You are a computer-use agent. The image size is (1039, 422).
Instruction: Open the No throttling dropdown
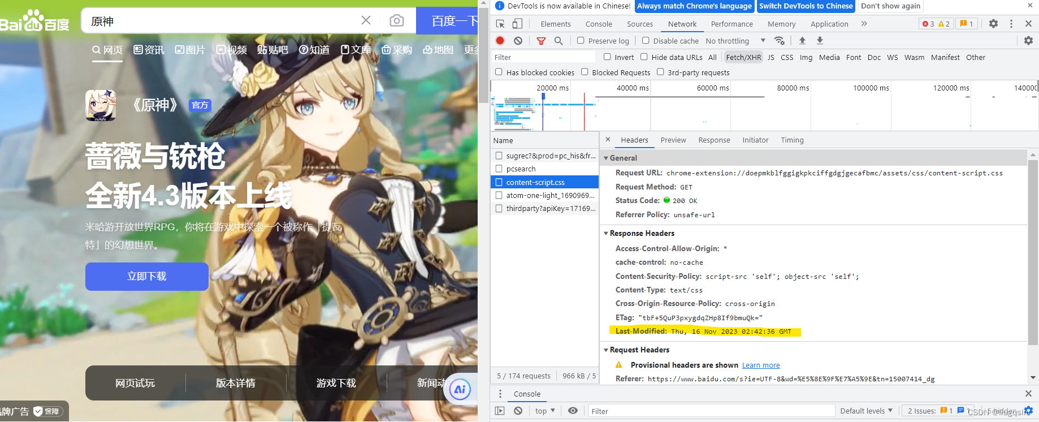click(735, 41)
